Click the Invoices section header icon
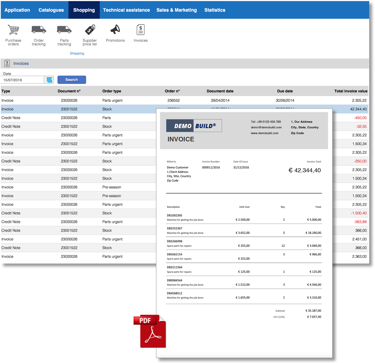 (7, 63)
